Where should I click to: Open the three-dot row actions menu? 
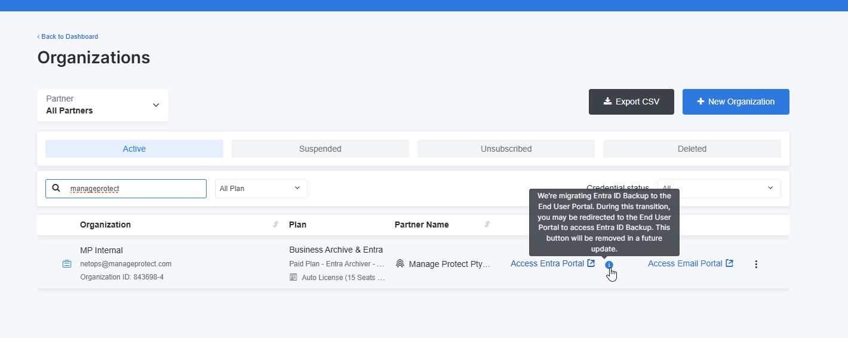coord(756,264)
